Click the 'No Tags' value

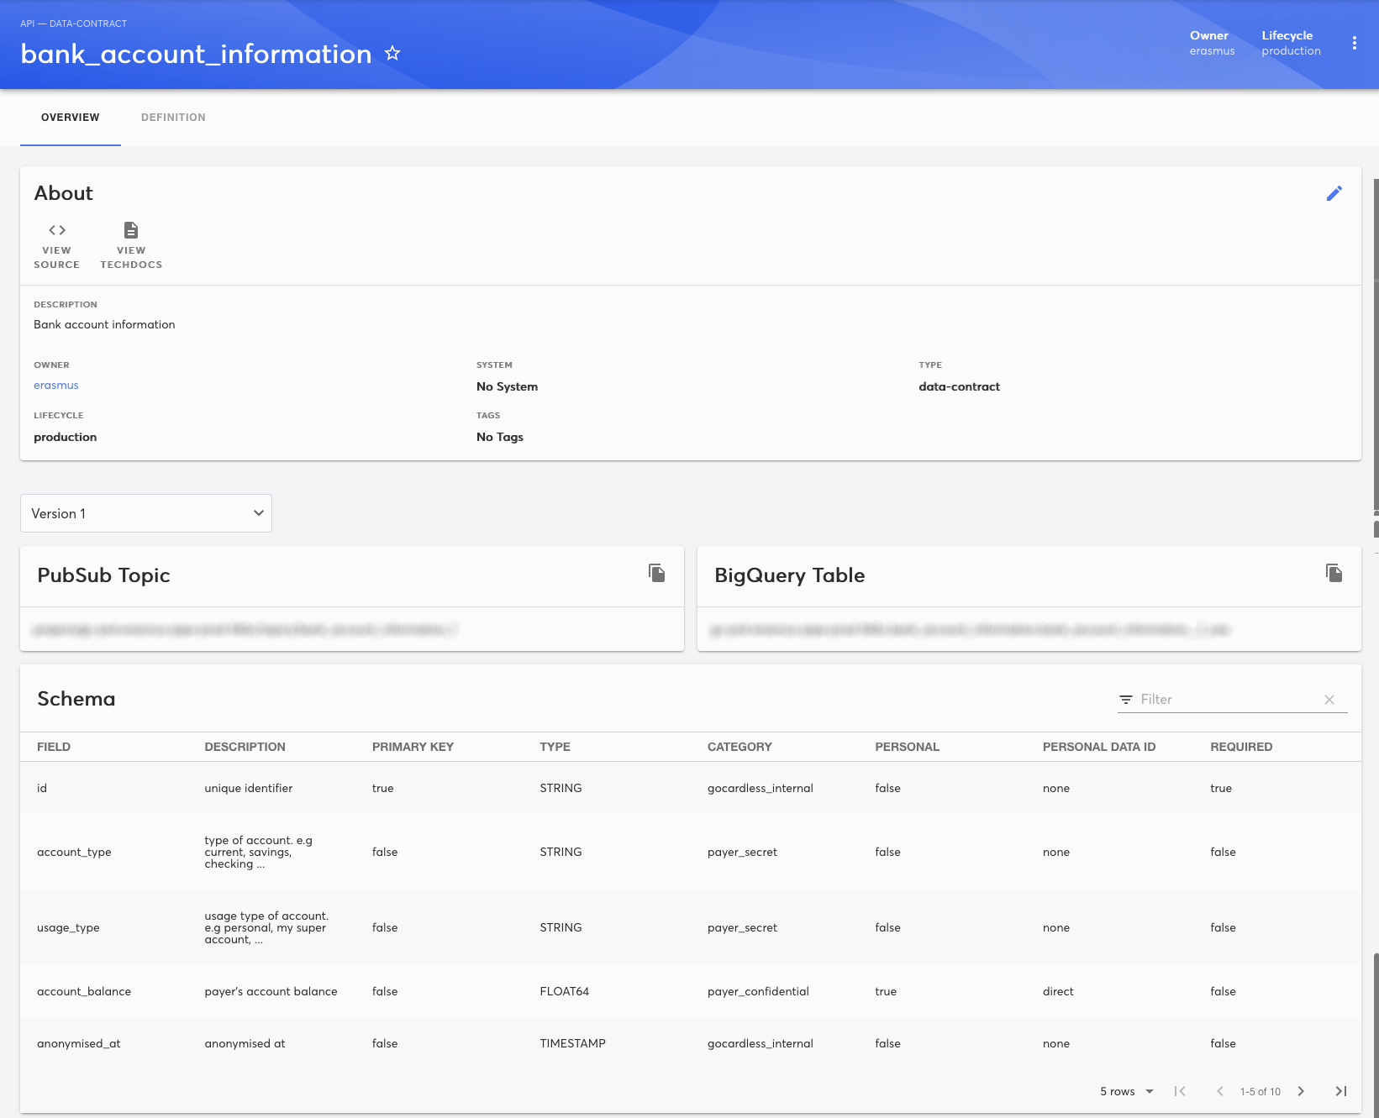coord(500,437)
